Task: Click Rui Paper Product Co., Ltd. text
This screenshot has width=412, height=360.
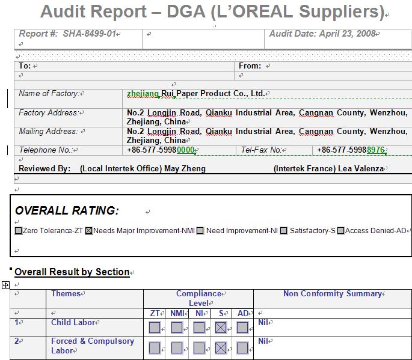Action: coord(213,94)
